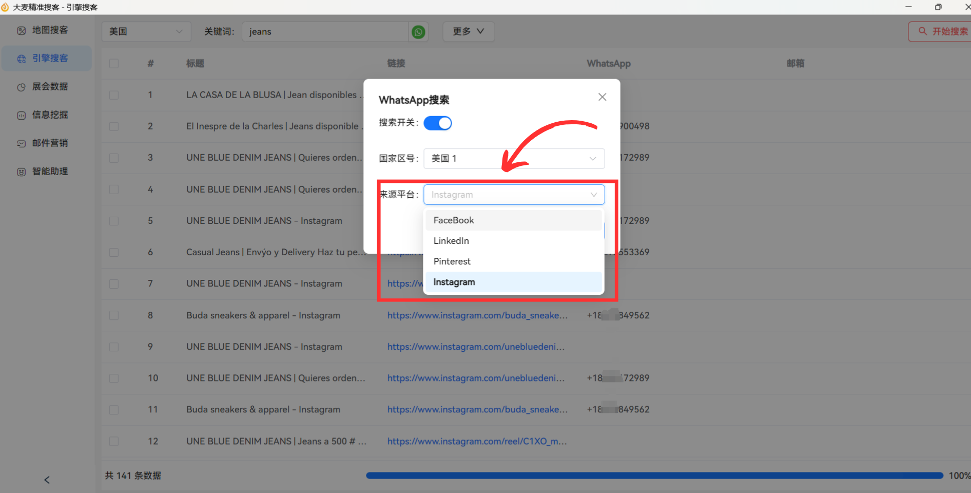This screenshot has height=493, width=971.
Task: Click the 信息挖掘 icon
Action: click(x=21, y=116)
